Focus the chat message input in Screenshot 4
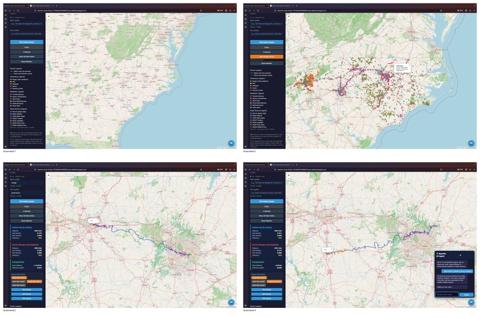 point(447,294)
